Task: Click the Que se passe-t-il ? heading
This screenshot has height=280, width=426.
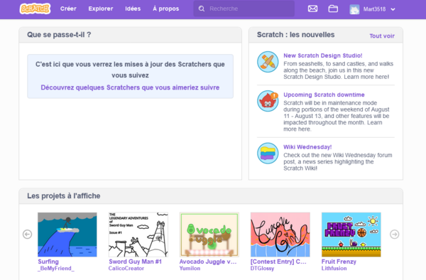Action: point(59,35)
